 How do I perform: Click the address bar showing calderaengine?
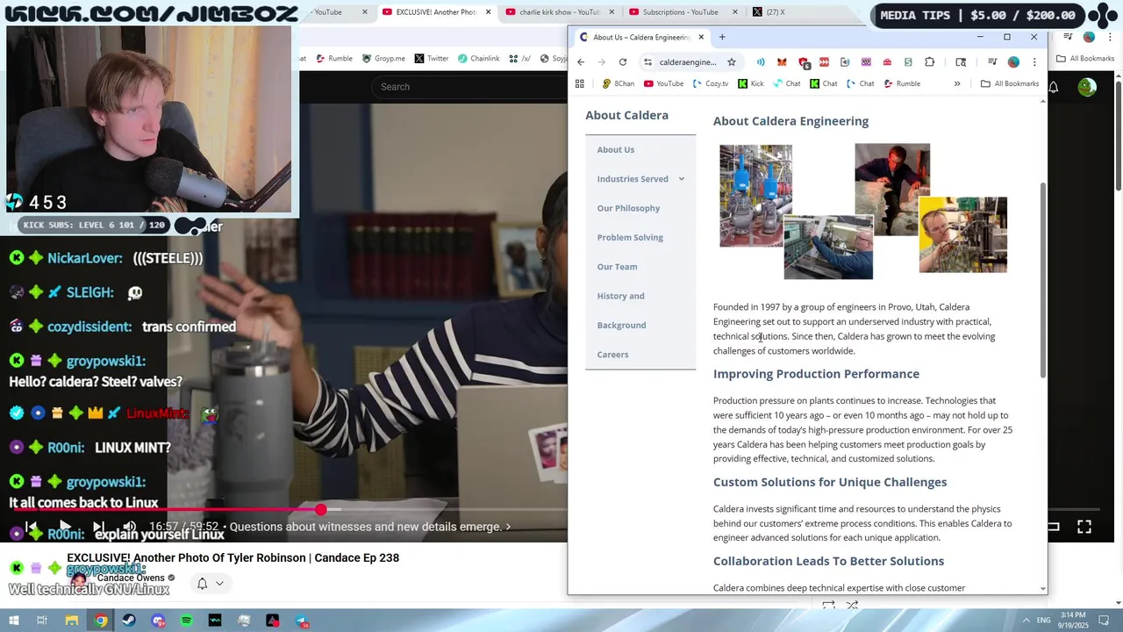688,62
